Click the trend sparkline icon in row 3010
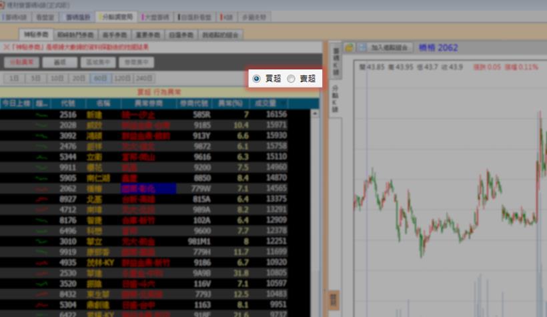Viewport: 547px width, 317px height. click(42, 241)
